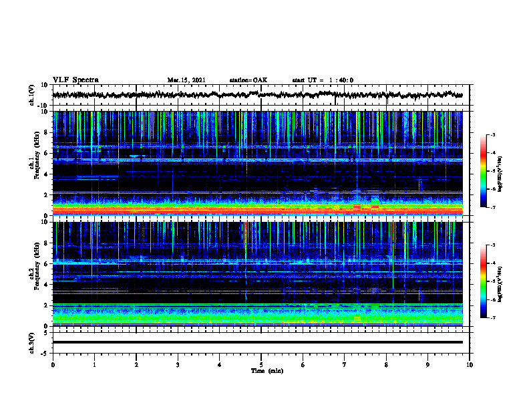
Task: Click the ch.1 color bar log(PSD) units label
Action: (x=500, y=174)
